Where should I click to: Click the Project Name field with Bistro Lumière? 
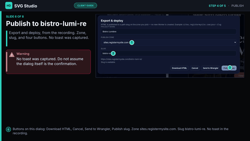pos(168,32)
